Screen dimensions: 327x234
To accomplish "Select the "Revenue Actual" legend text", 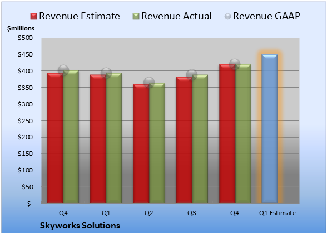I will pyautogui.click(x=176, y=16).
